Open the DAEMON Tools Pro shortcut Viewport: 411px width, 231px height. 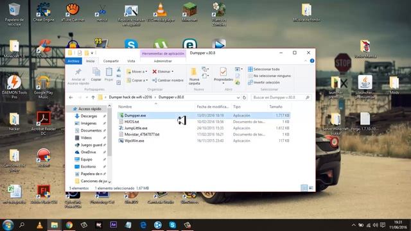pos(14,87)
